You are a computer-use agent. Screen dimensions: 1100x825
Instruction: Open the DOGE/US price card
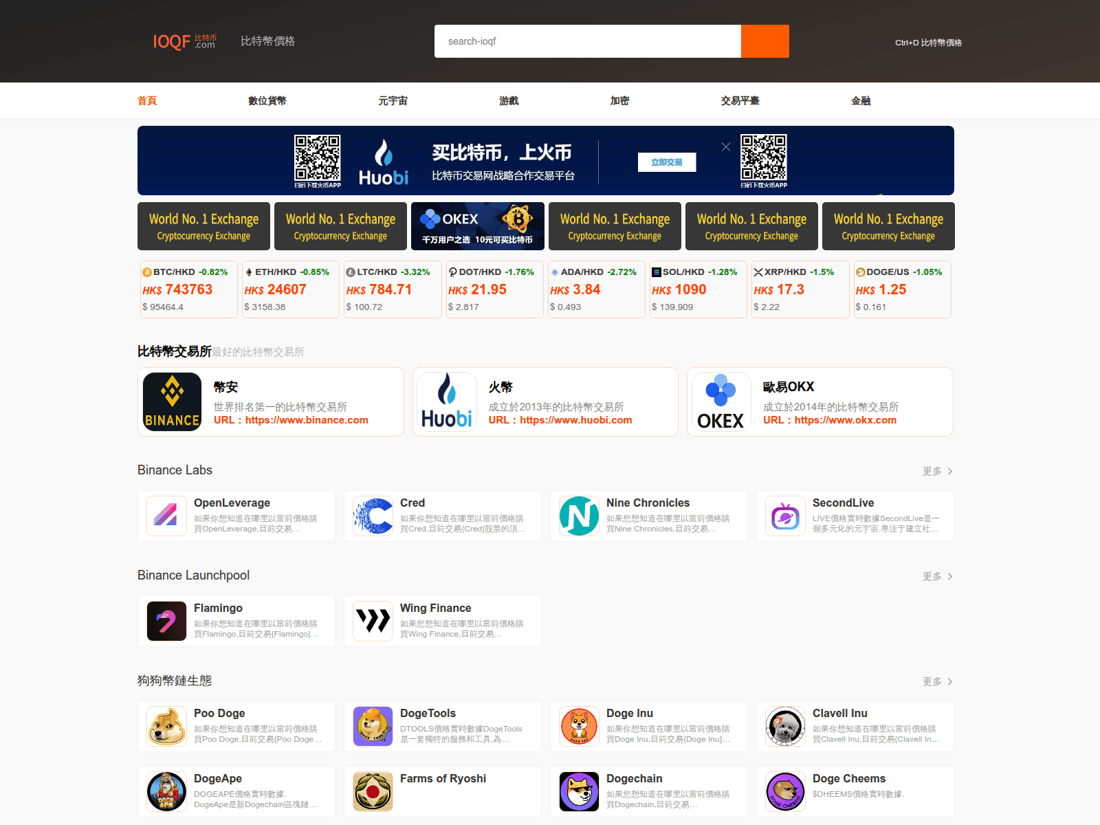click(902, 289)
